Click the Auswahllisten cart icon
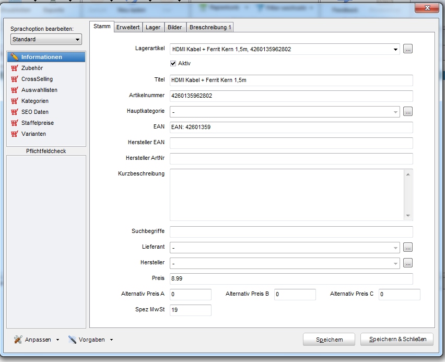The height and width of the screenshot is (362, 445). pos(15,90)
